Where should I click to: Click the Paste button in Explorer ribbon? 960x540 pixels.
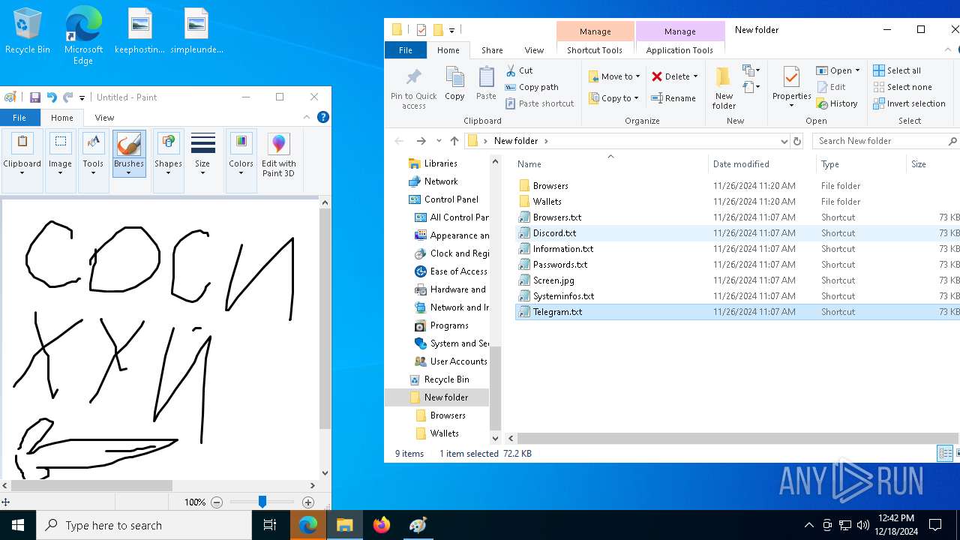[486, 84]
